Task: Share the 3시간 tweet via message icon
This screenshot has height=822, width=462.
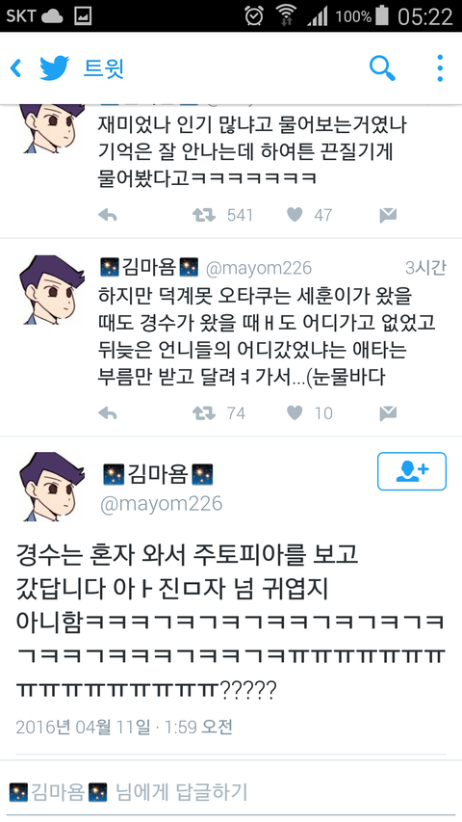Action: (388, 413)
